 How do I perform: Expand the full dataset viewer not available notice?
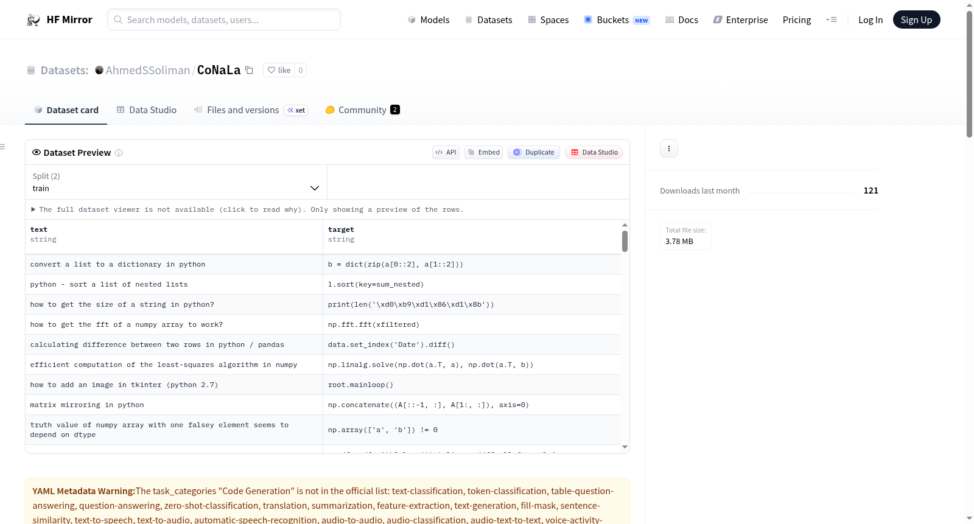247,209
